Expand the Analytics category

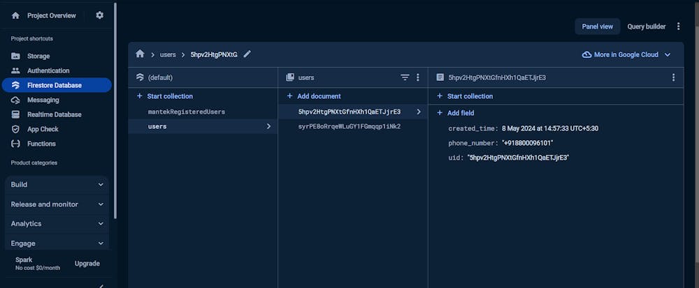click(57, 224)
